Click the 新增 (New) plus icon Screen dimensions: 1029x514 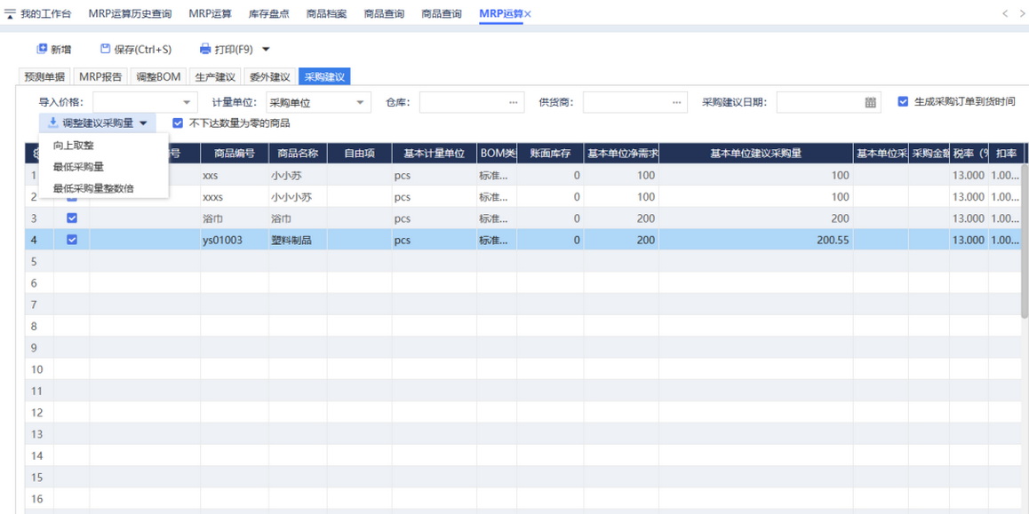click(42, 50)
